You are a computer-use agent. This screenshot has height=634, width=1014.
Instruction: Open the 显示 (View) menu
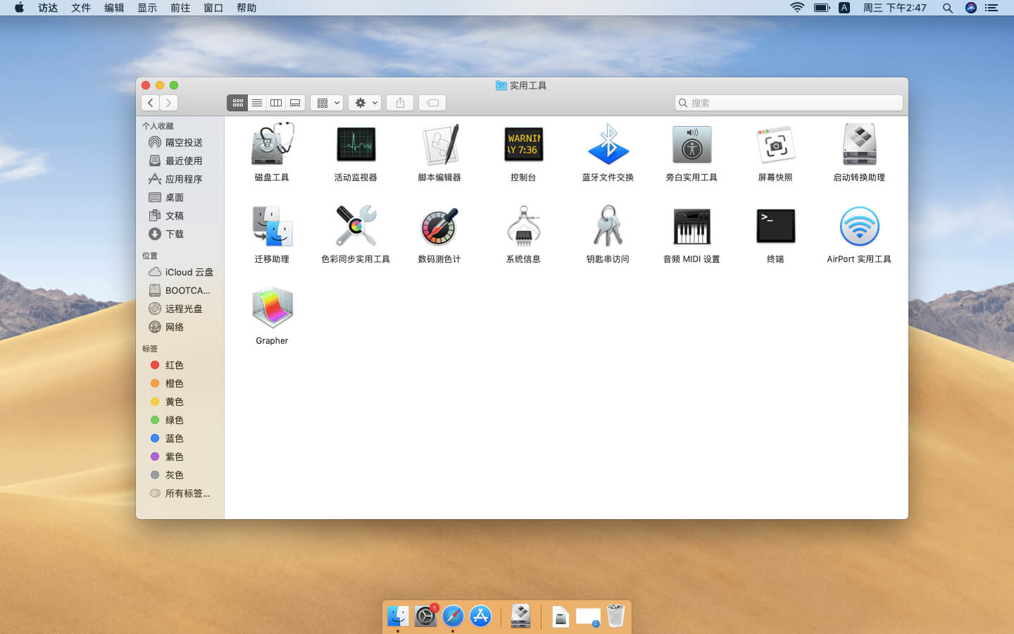(x=147, y=8)
